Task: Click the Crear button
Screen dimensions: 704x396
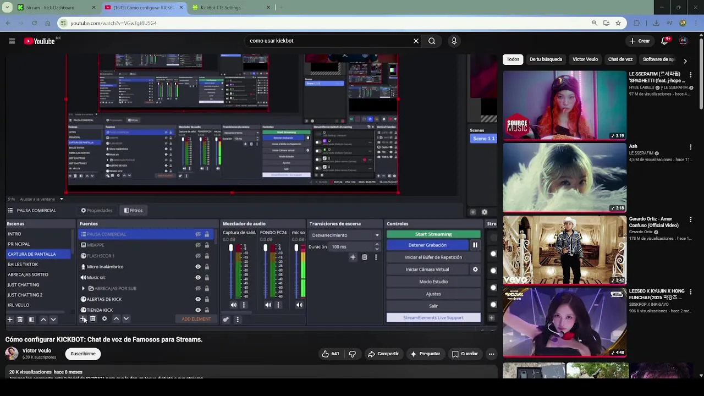Action: coord(640,41)
